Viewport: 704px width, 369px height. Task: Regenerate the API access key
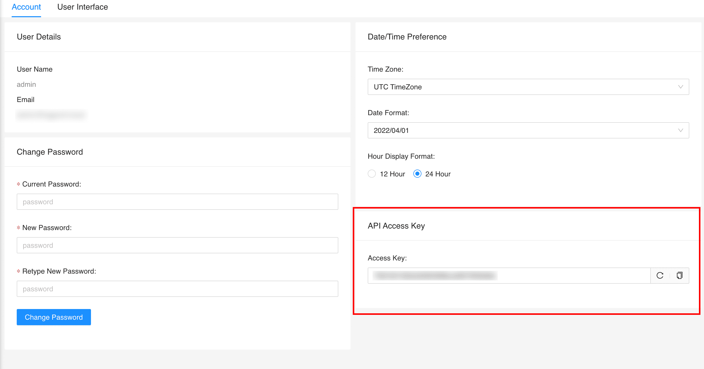pos(660,275)
